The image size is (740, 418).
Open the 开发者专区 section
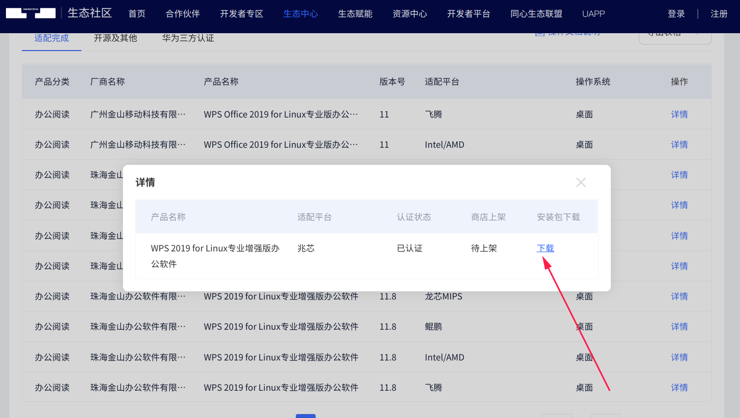point(241,14)
